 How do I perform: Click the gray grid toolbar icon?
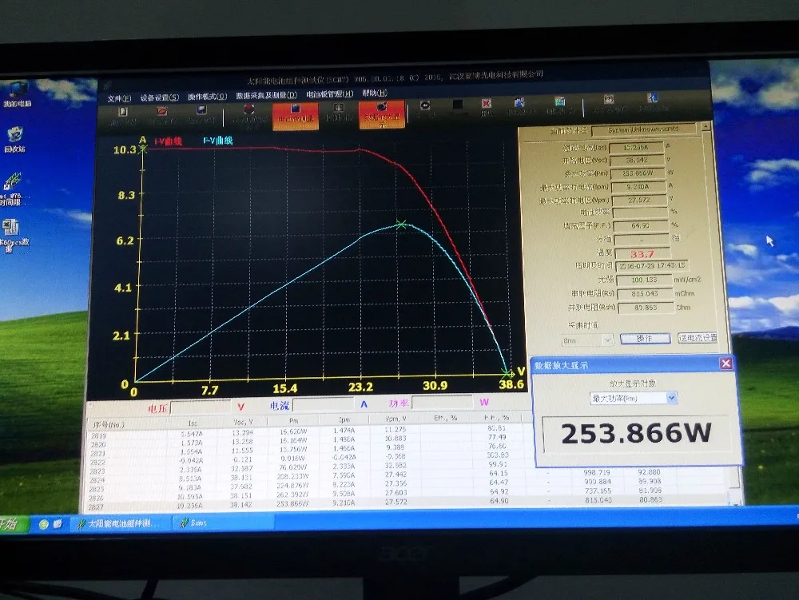pos(339,108)
